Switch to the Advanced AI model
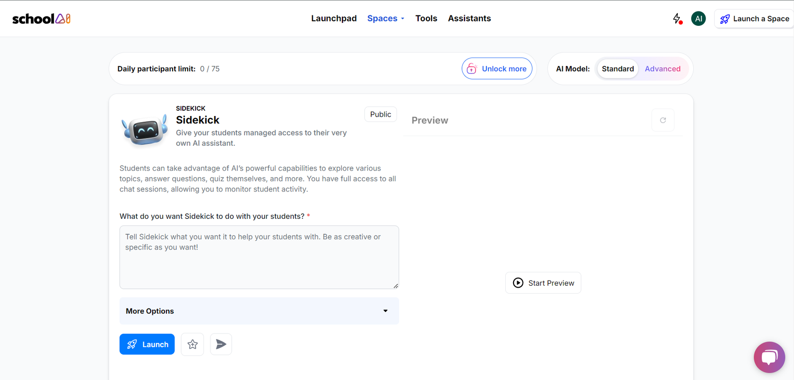The height and width of the screenshot is (380, 794). [662, 69]
